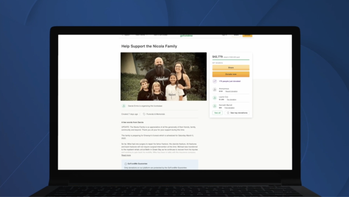Click the Anonymous donor avatar icon
Image resolution: width=349 pixels, height=197 pixels.
coord(215,90)
